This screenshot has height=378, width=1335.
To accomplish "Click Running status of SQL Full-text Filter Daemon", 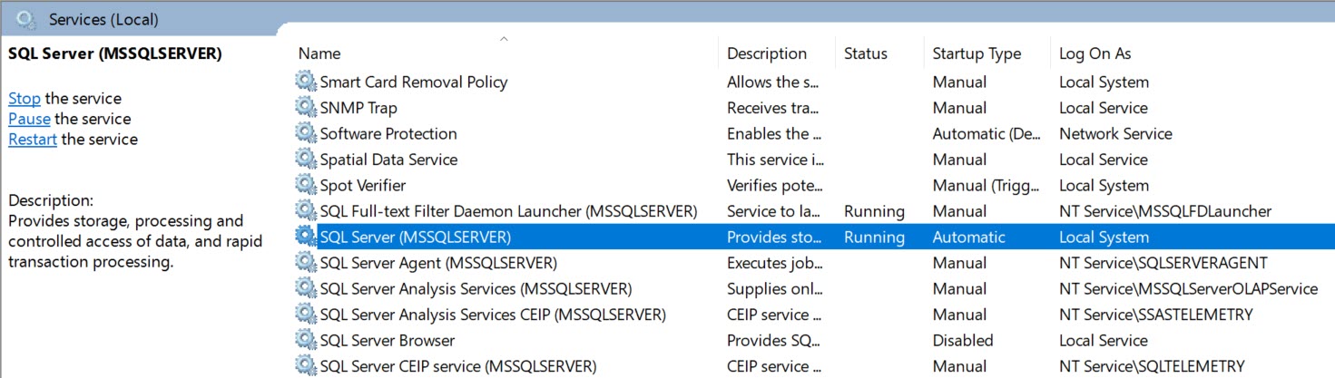I will point(874,211).
